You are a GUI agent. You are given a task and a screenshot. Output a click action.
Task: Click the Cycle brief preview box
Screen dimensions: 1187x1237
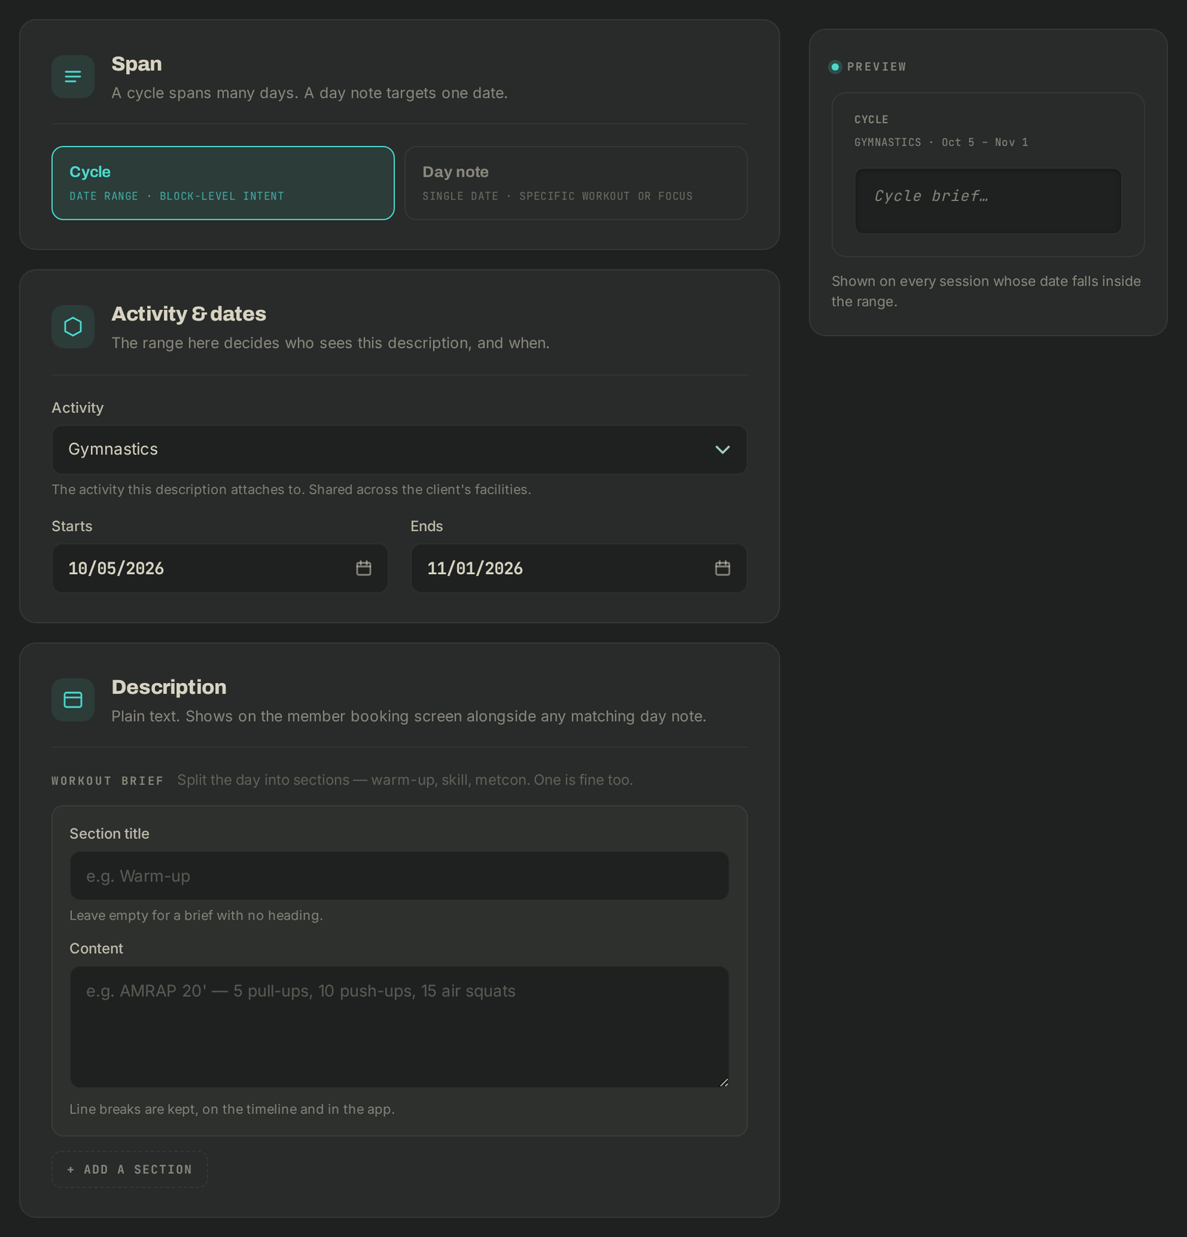pos(987,201)
